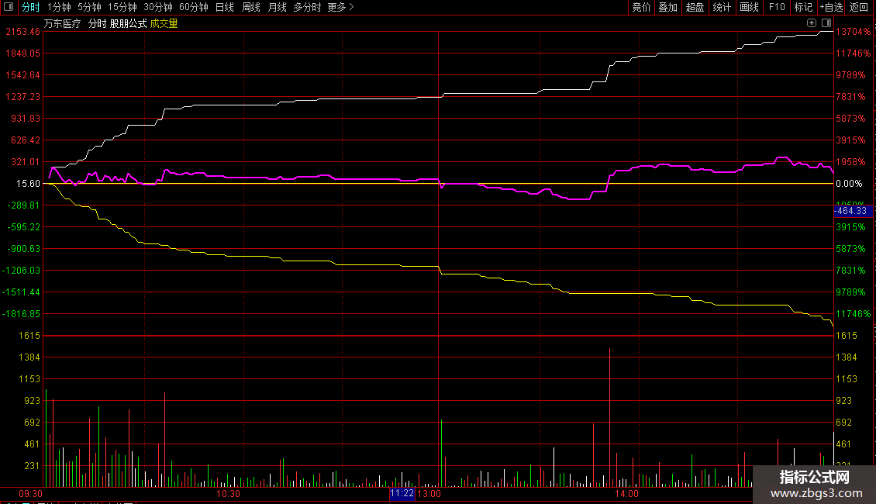Image resolution: width=876 pixels, height=504 pixels.
Task: Click the 股朋公式 indicator name
Action: click(x=128, y=23)
